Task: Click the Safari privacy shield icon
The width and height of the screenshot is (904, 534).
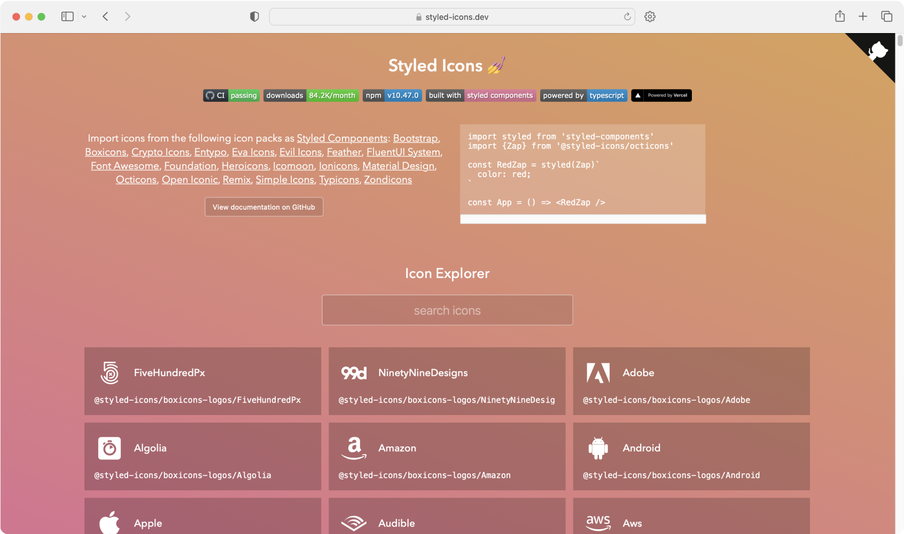Action: pyautogui.click(x=254, y=17)
